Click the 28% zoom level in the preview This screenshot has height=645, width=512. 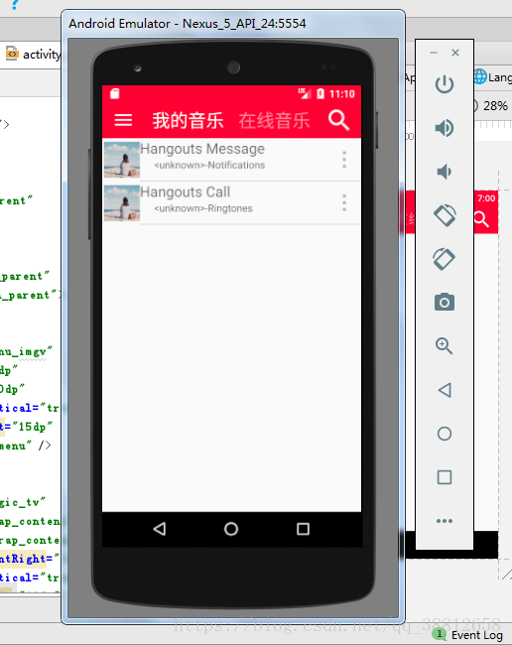(495, 106)
